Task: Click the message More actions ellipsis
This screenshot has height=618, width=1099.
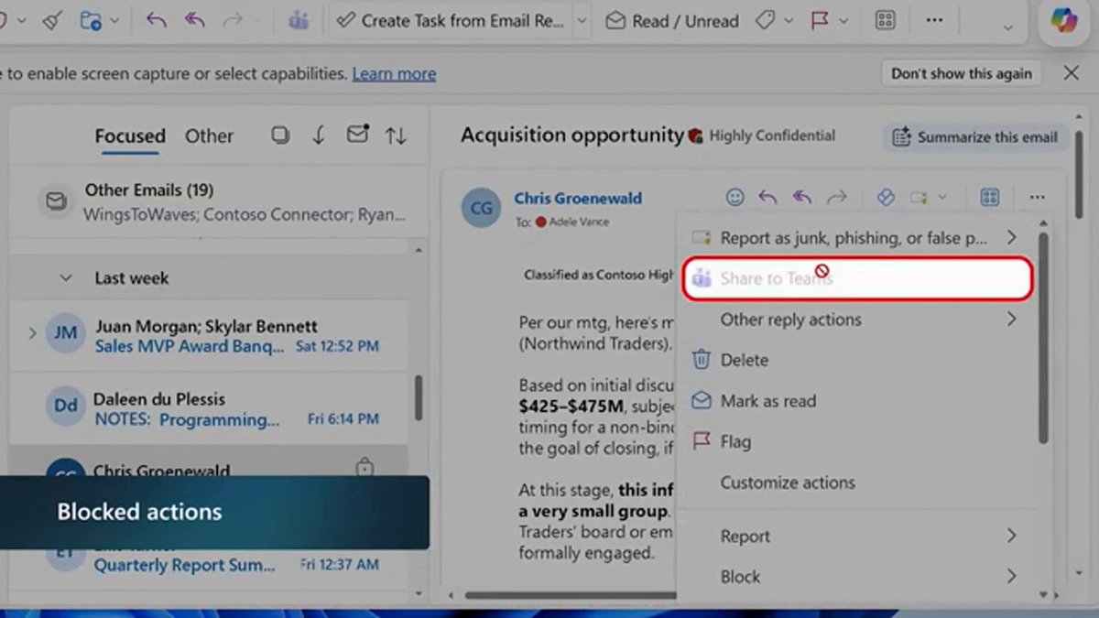Action: coord(1037,197)
